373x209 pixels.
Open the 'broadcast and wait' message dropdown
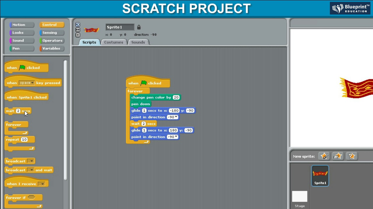point(30,170)
